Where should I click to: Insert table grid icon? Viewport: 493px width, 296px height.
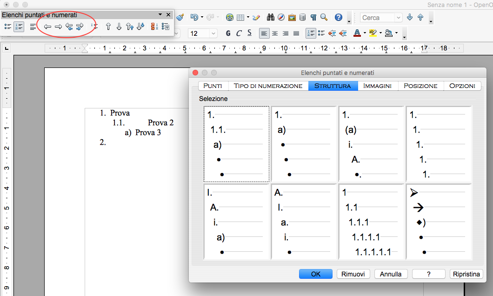pyautogui.click(x=240, y=17)
